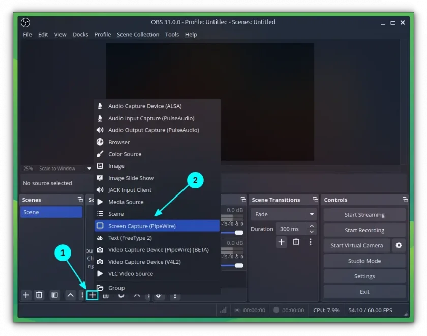Click the upper audio mixer volume slider
The image size is (427, 336).
[x=232, y=233]
